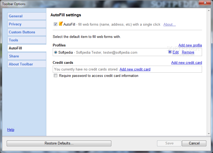Click the Cancel button
Image resolution: width=213 pixels, height=153 pixels.
pyautogui.click(x=194, y=143)
